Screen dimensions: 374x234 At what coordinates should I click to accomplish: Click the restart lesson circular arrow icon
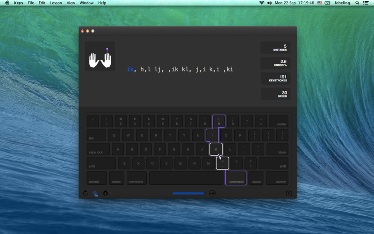(85, 193)
